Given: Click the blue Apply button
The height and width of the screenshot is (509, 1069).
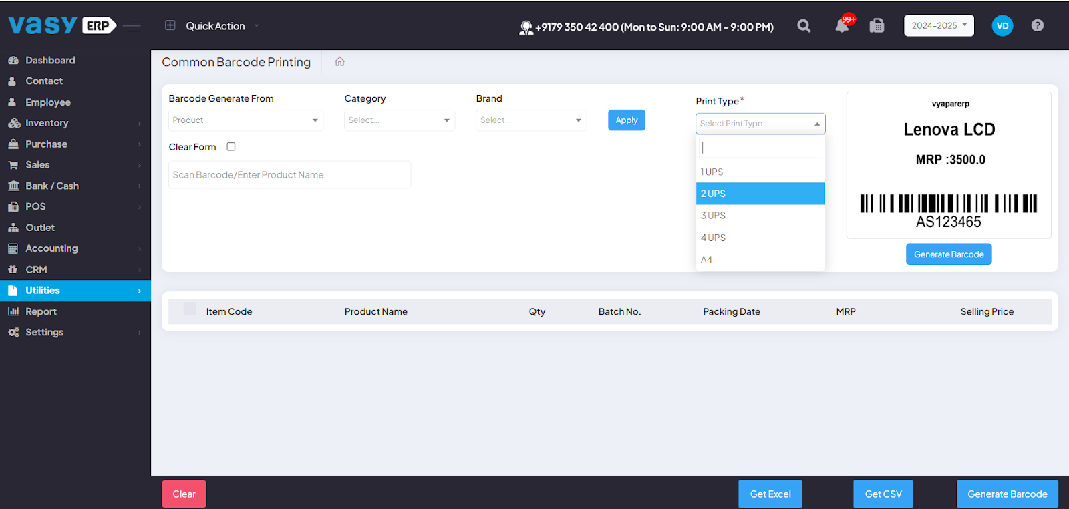Looking at the screenshot, I should click(627, 120).
